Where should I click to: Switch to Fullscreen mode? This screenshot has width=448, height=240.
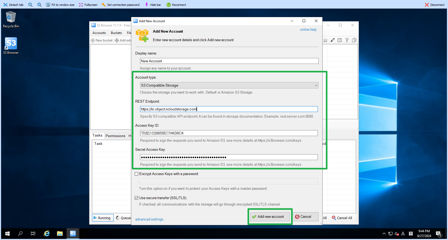coord(88,5)
